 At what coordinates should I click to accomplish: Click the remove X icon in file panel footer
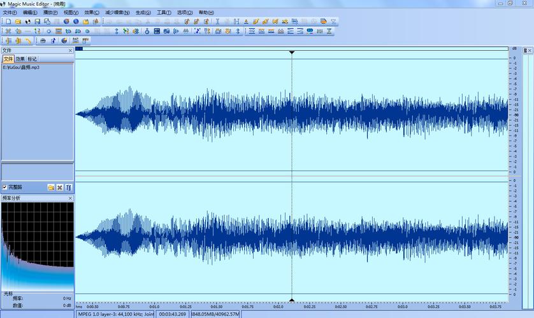point(60,188)
